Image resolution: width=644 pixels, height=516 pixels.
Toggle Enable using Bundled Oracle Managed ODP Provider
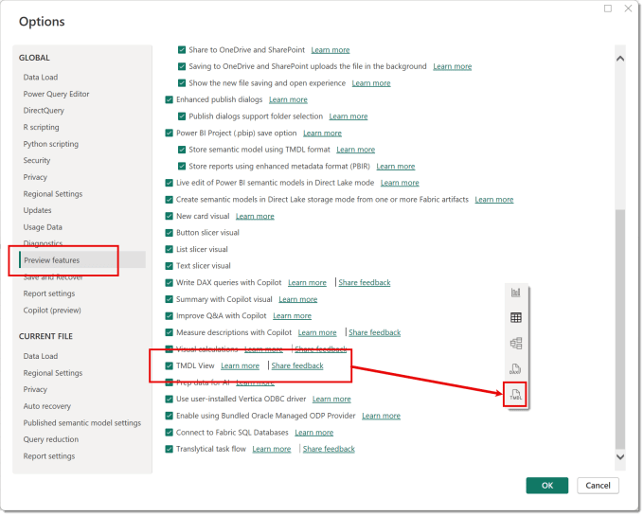click(x=170, y=418)
